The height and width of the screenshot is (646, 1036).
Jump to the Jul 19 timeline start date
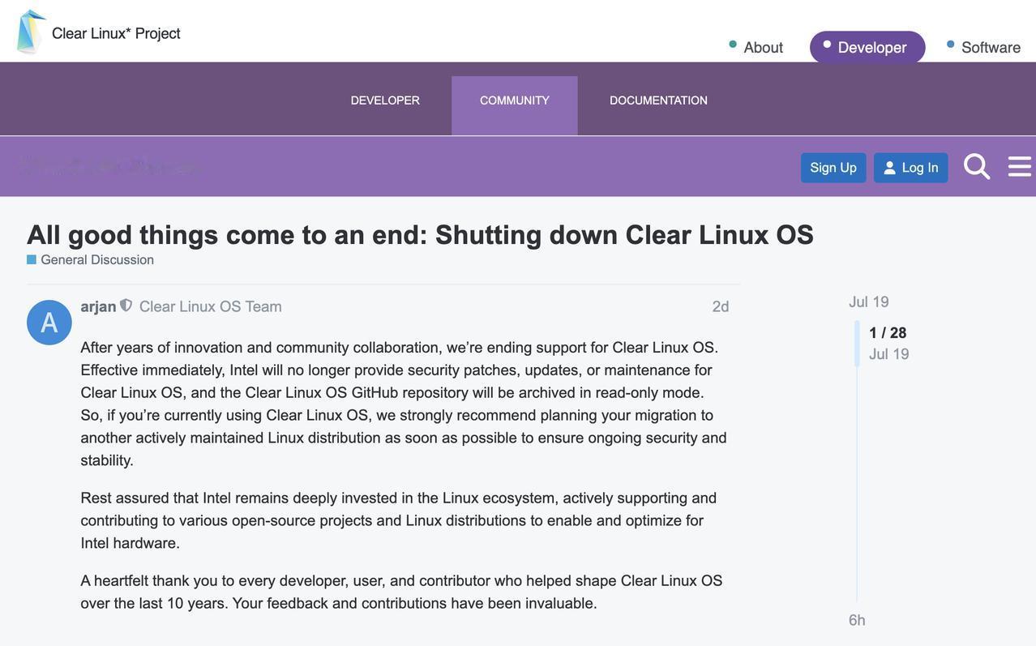[x=869, y=302]
